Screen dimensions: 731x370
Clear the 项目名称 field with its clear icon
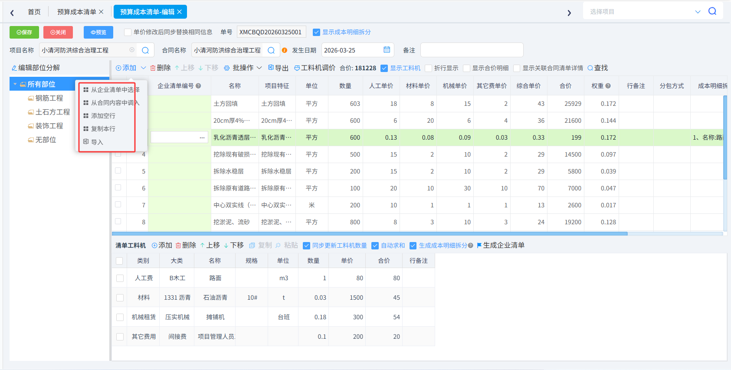click(x=132, y=50)
